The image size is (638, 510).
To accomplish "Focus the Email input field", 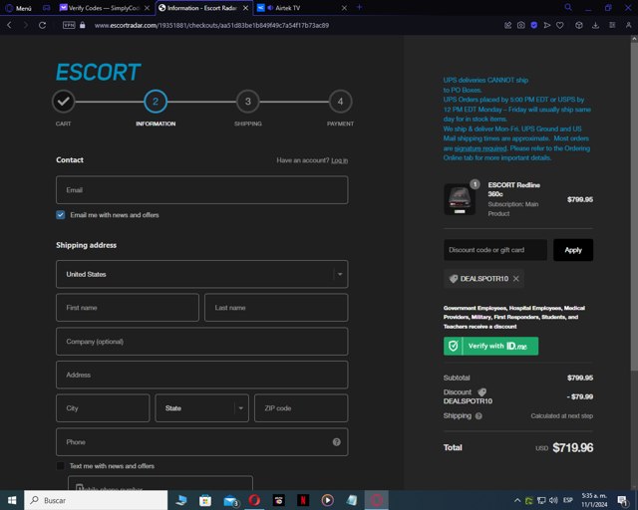I will [201, 190].
